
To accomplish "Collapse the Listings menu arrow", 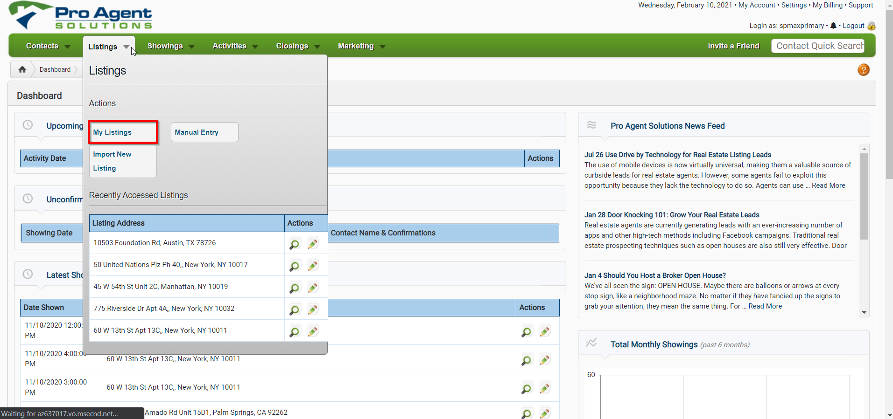I will [126, 47].
